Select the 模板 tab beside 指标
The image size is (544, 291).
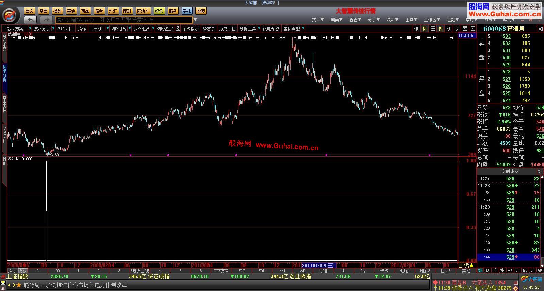(x=22, y=271)
